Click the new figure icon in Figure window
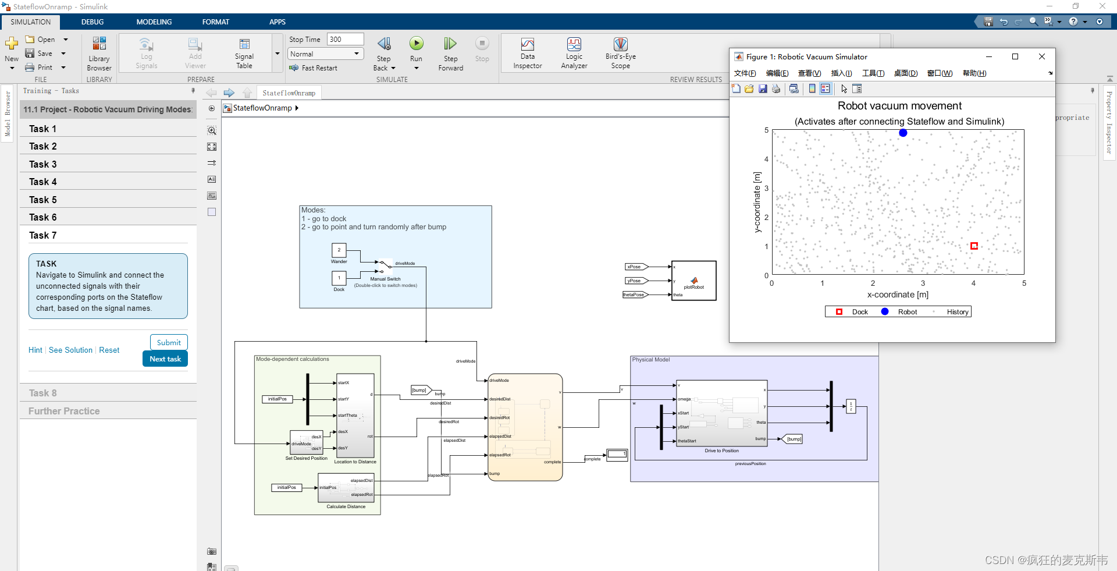Viewport: 1117px width, 571px height. pos(736,88)
